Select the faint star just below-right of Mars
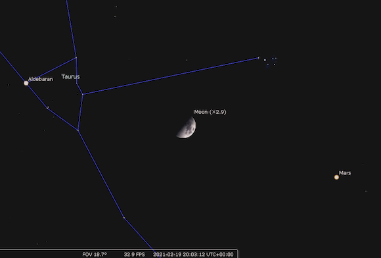 [x=366, y=191]
